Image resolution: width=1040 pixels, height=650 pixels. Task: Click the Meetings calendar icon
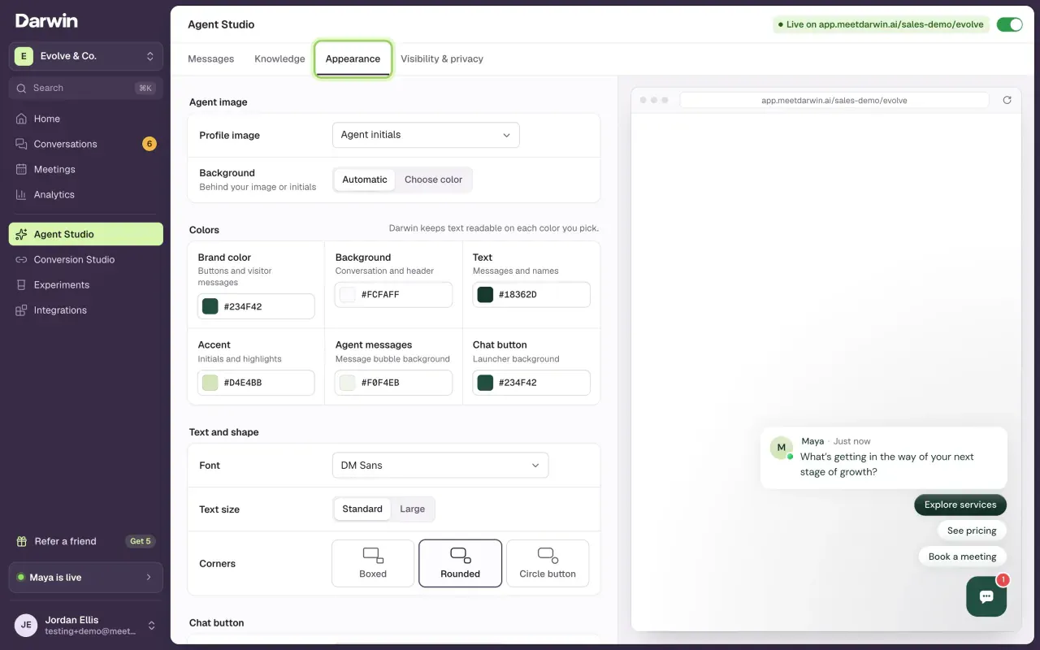pyautogui.click(x=21, y=169)
